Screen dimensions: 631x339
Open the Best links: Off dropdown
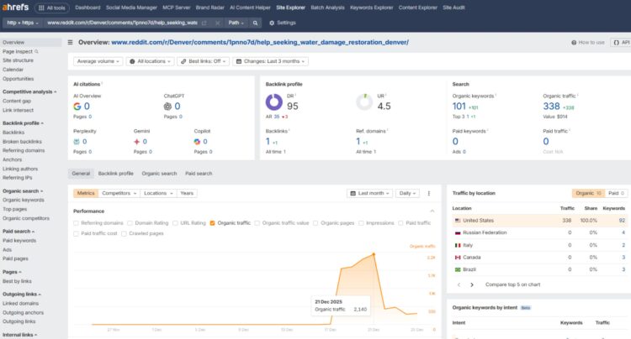[204, 61]
